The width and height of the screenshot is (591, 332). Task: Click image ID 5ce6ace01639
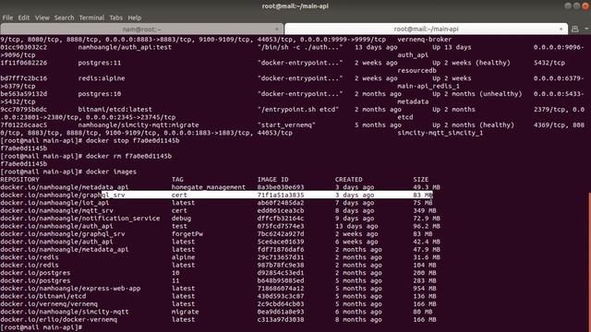tap(281, 242)
